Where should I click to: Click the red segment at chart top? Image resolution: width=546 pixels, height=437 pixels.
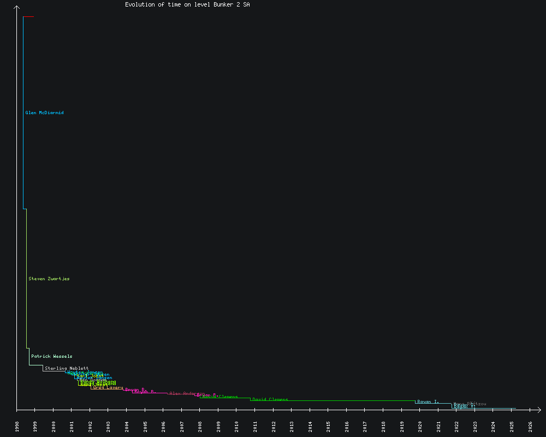point(28,17)
